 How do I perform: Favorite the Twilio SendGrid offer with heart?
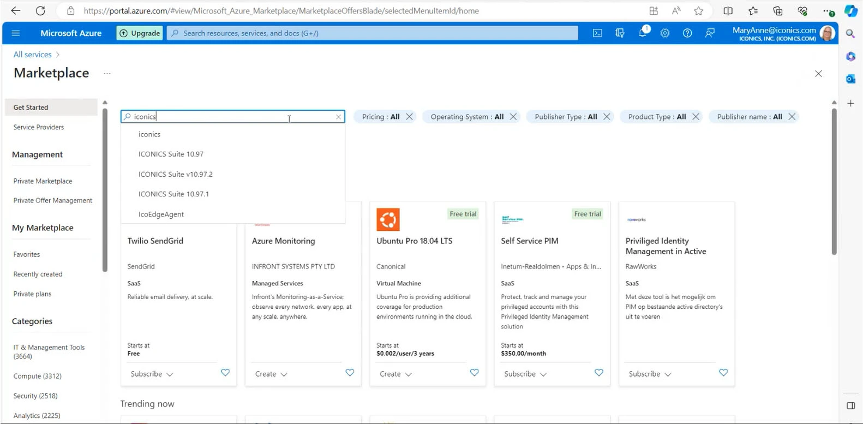[x=225, y=373]
